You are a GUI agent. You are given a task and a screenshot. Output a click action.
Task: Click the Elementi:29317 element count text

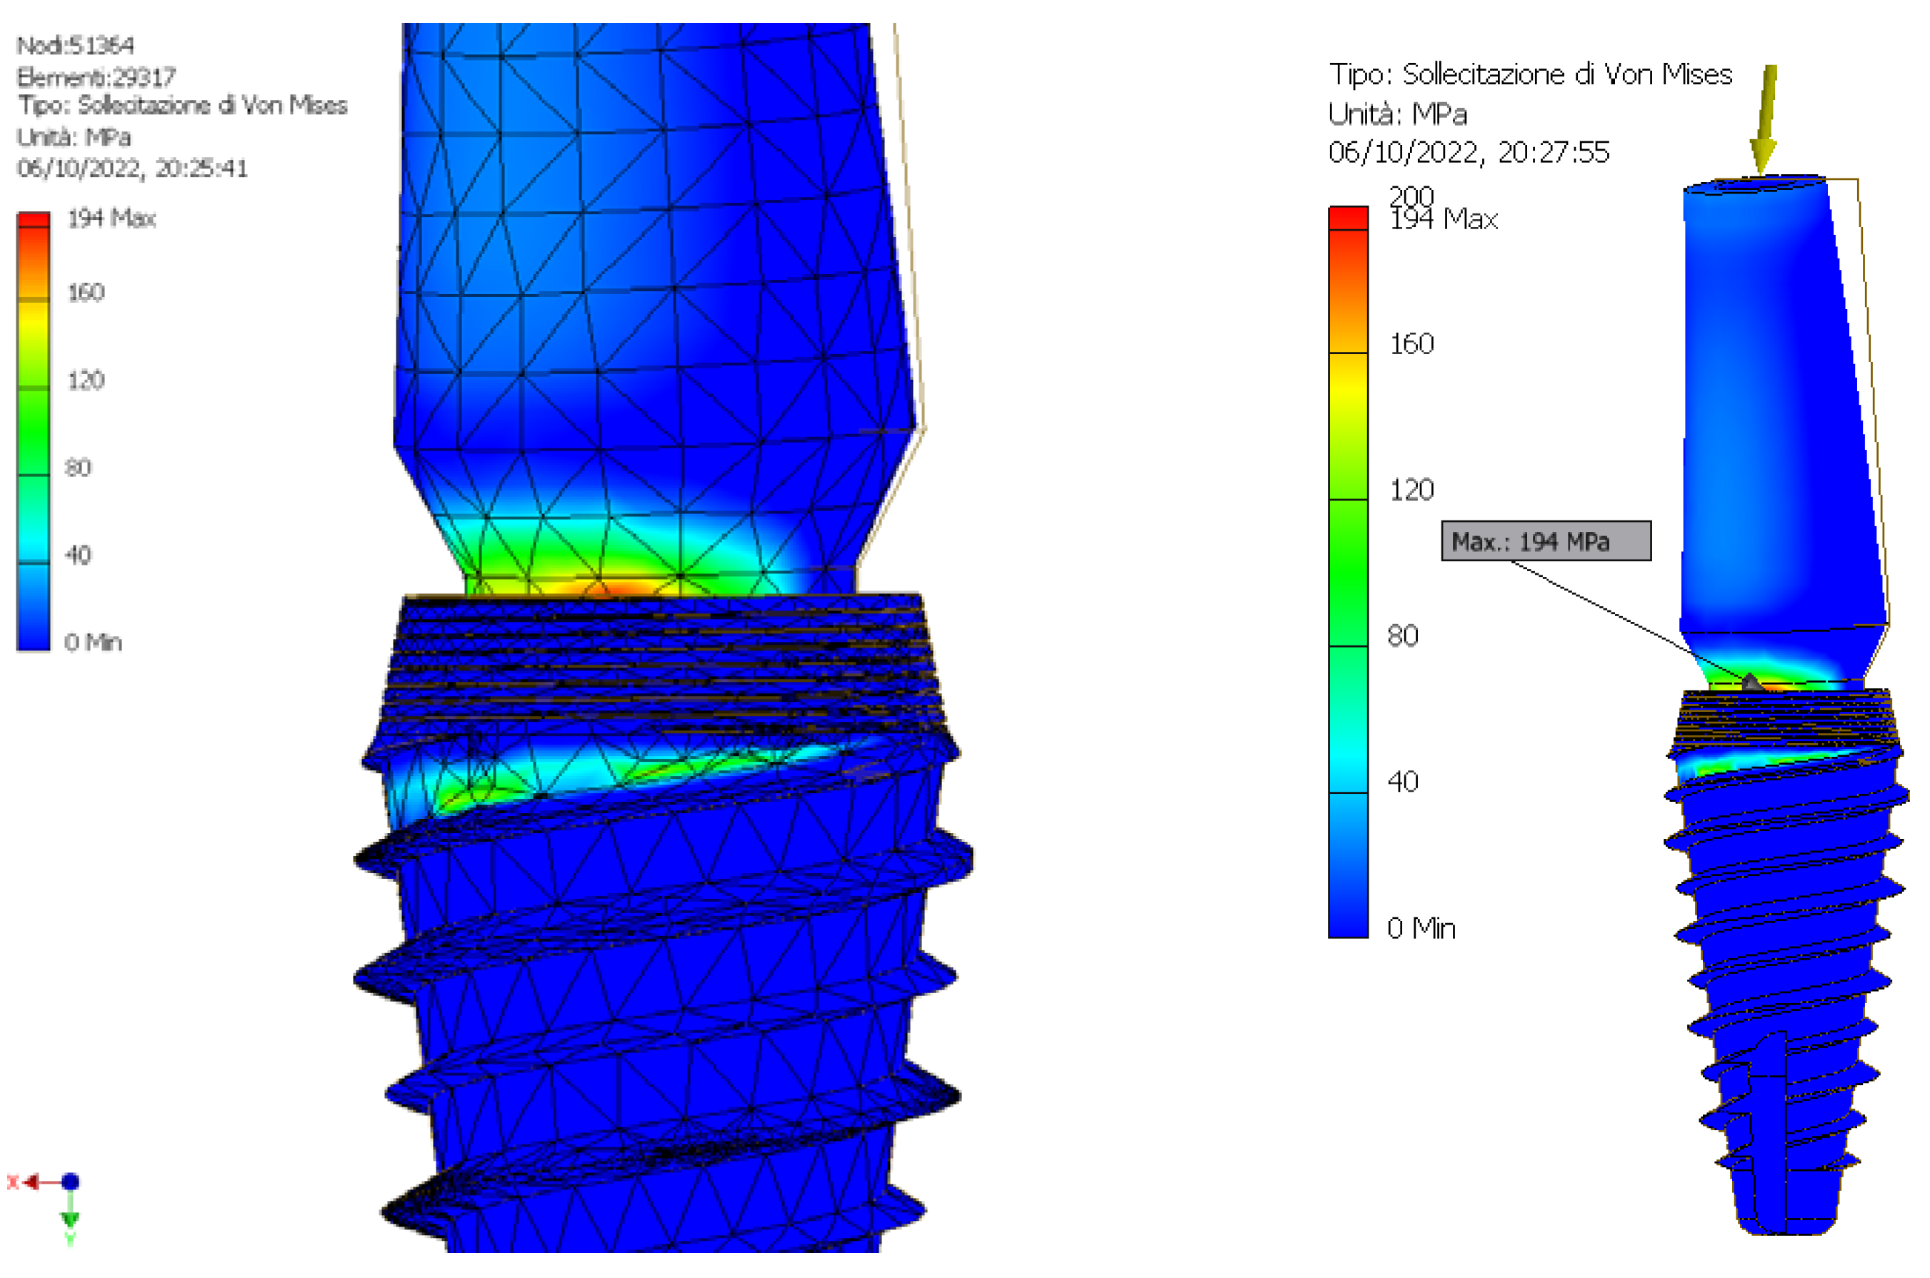pos(96,77)
